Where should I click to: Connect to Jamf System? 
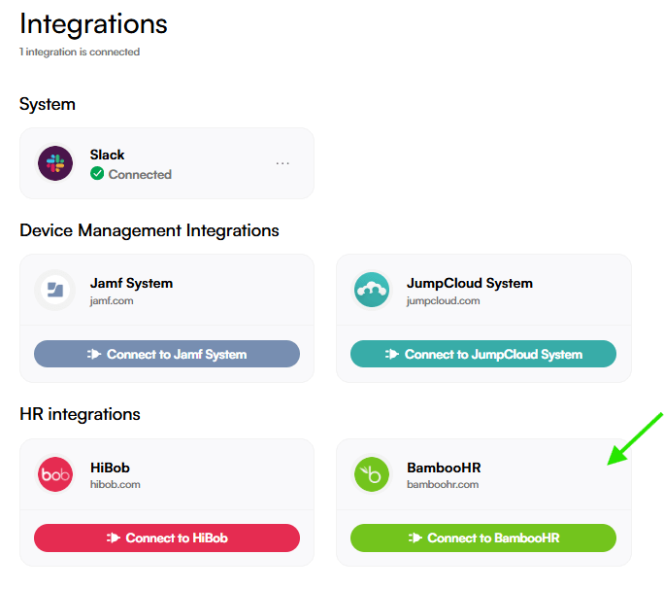(x=167, y=354)
